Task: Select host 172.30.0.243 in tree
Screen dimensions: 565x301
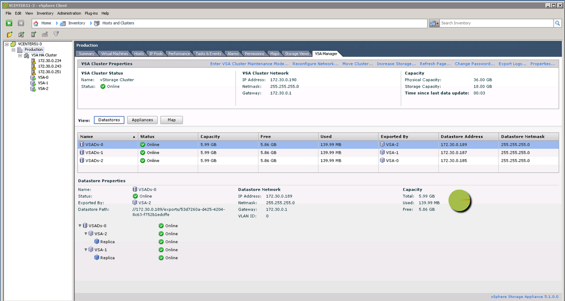Action: [49, 66]
